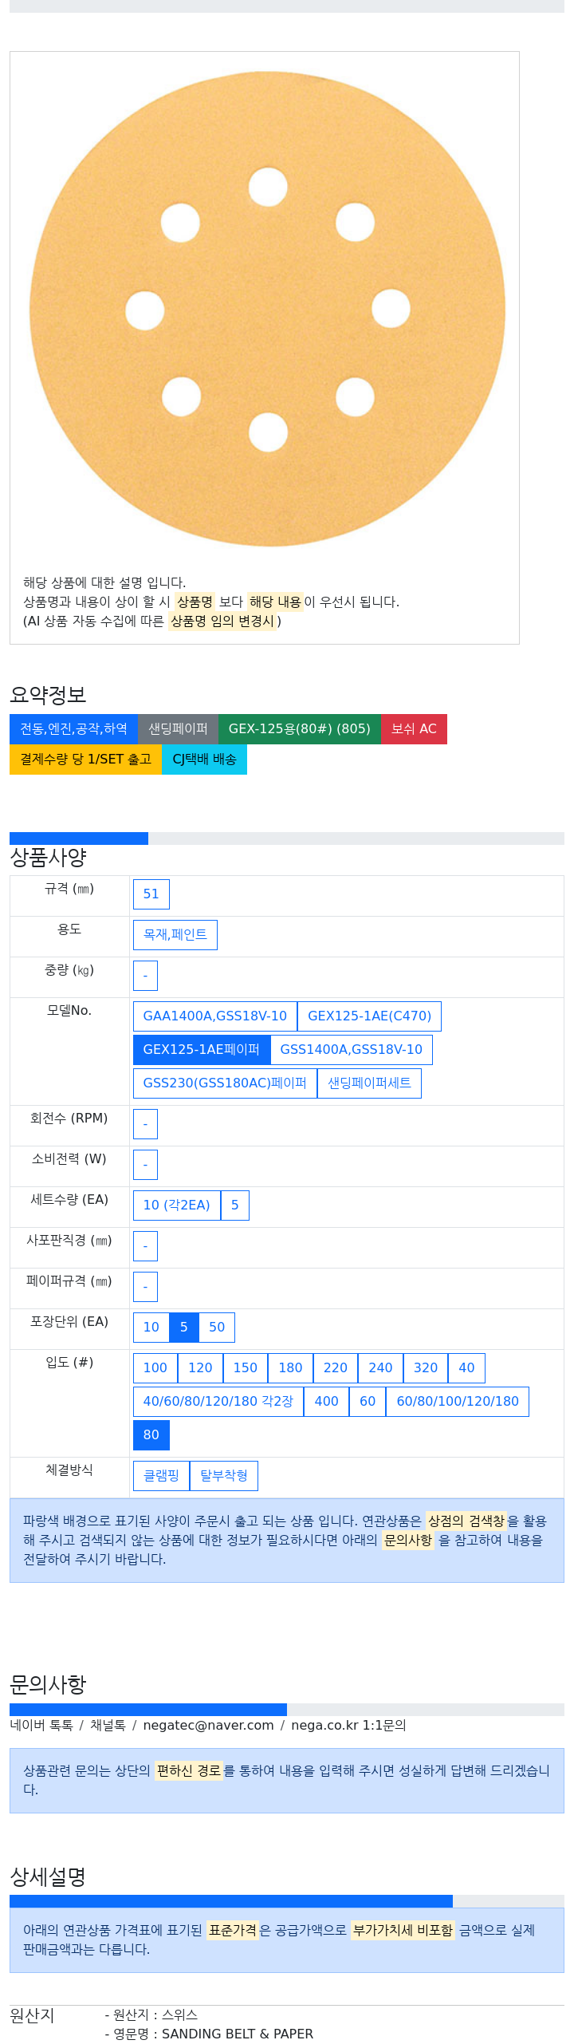Image resolution: width=574 pixels, height=2044 pixels.
Task: Click the sanding disc product image
Action: 267,309
